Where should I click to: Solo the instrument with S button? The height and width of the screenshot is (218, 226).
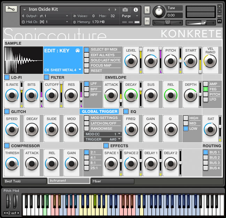click(147, 9)
